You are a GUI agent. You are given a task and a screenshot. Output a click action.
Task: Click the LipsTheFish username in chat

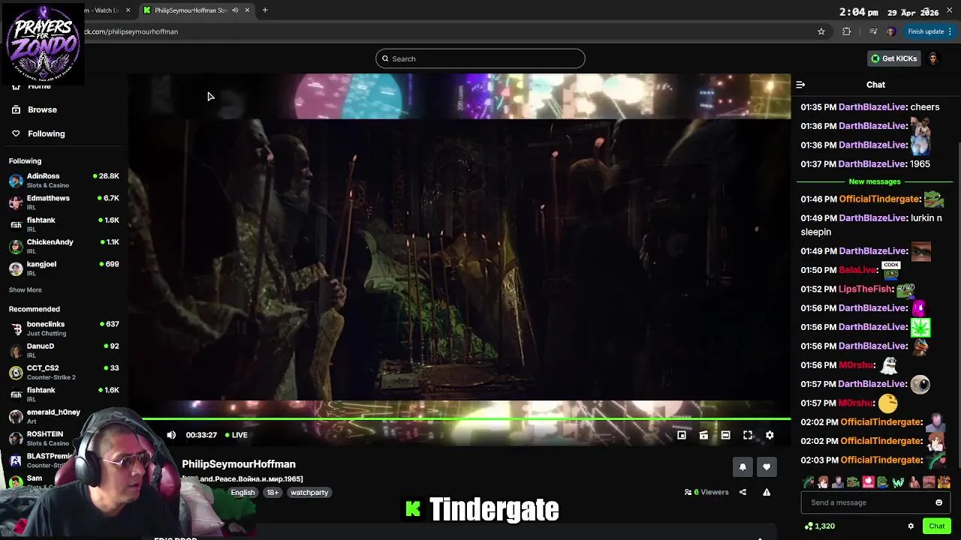(x=866, y=289)
